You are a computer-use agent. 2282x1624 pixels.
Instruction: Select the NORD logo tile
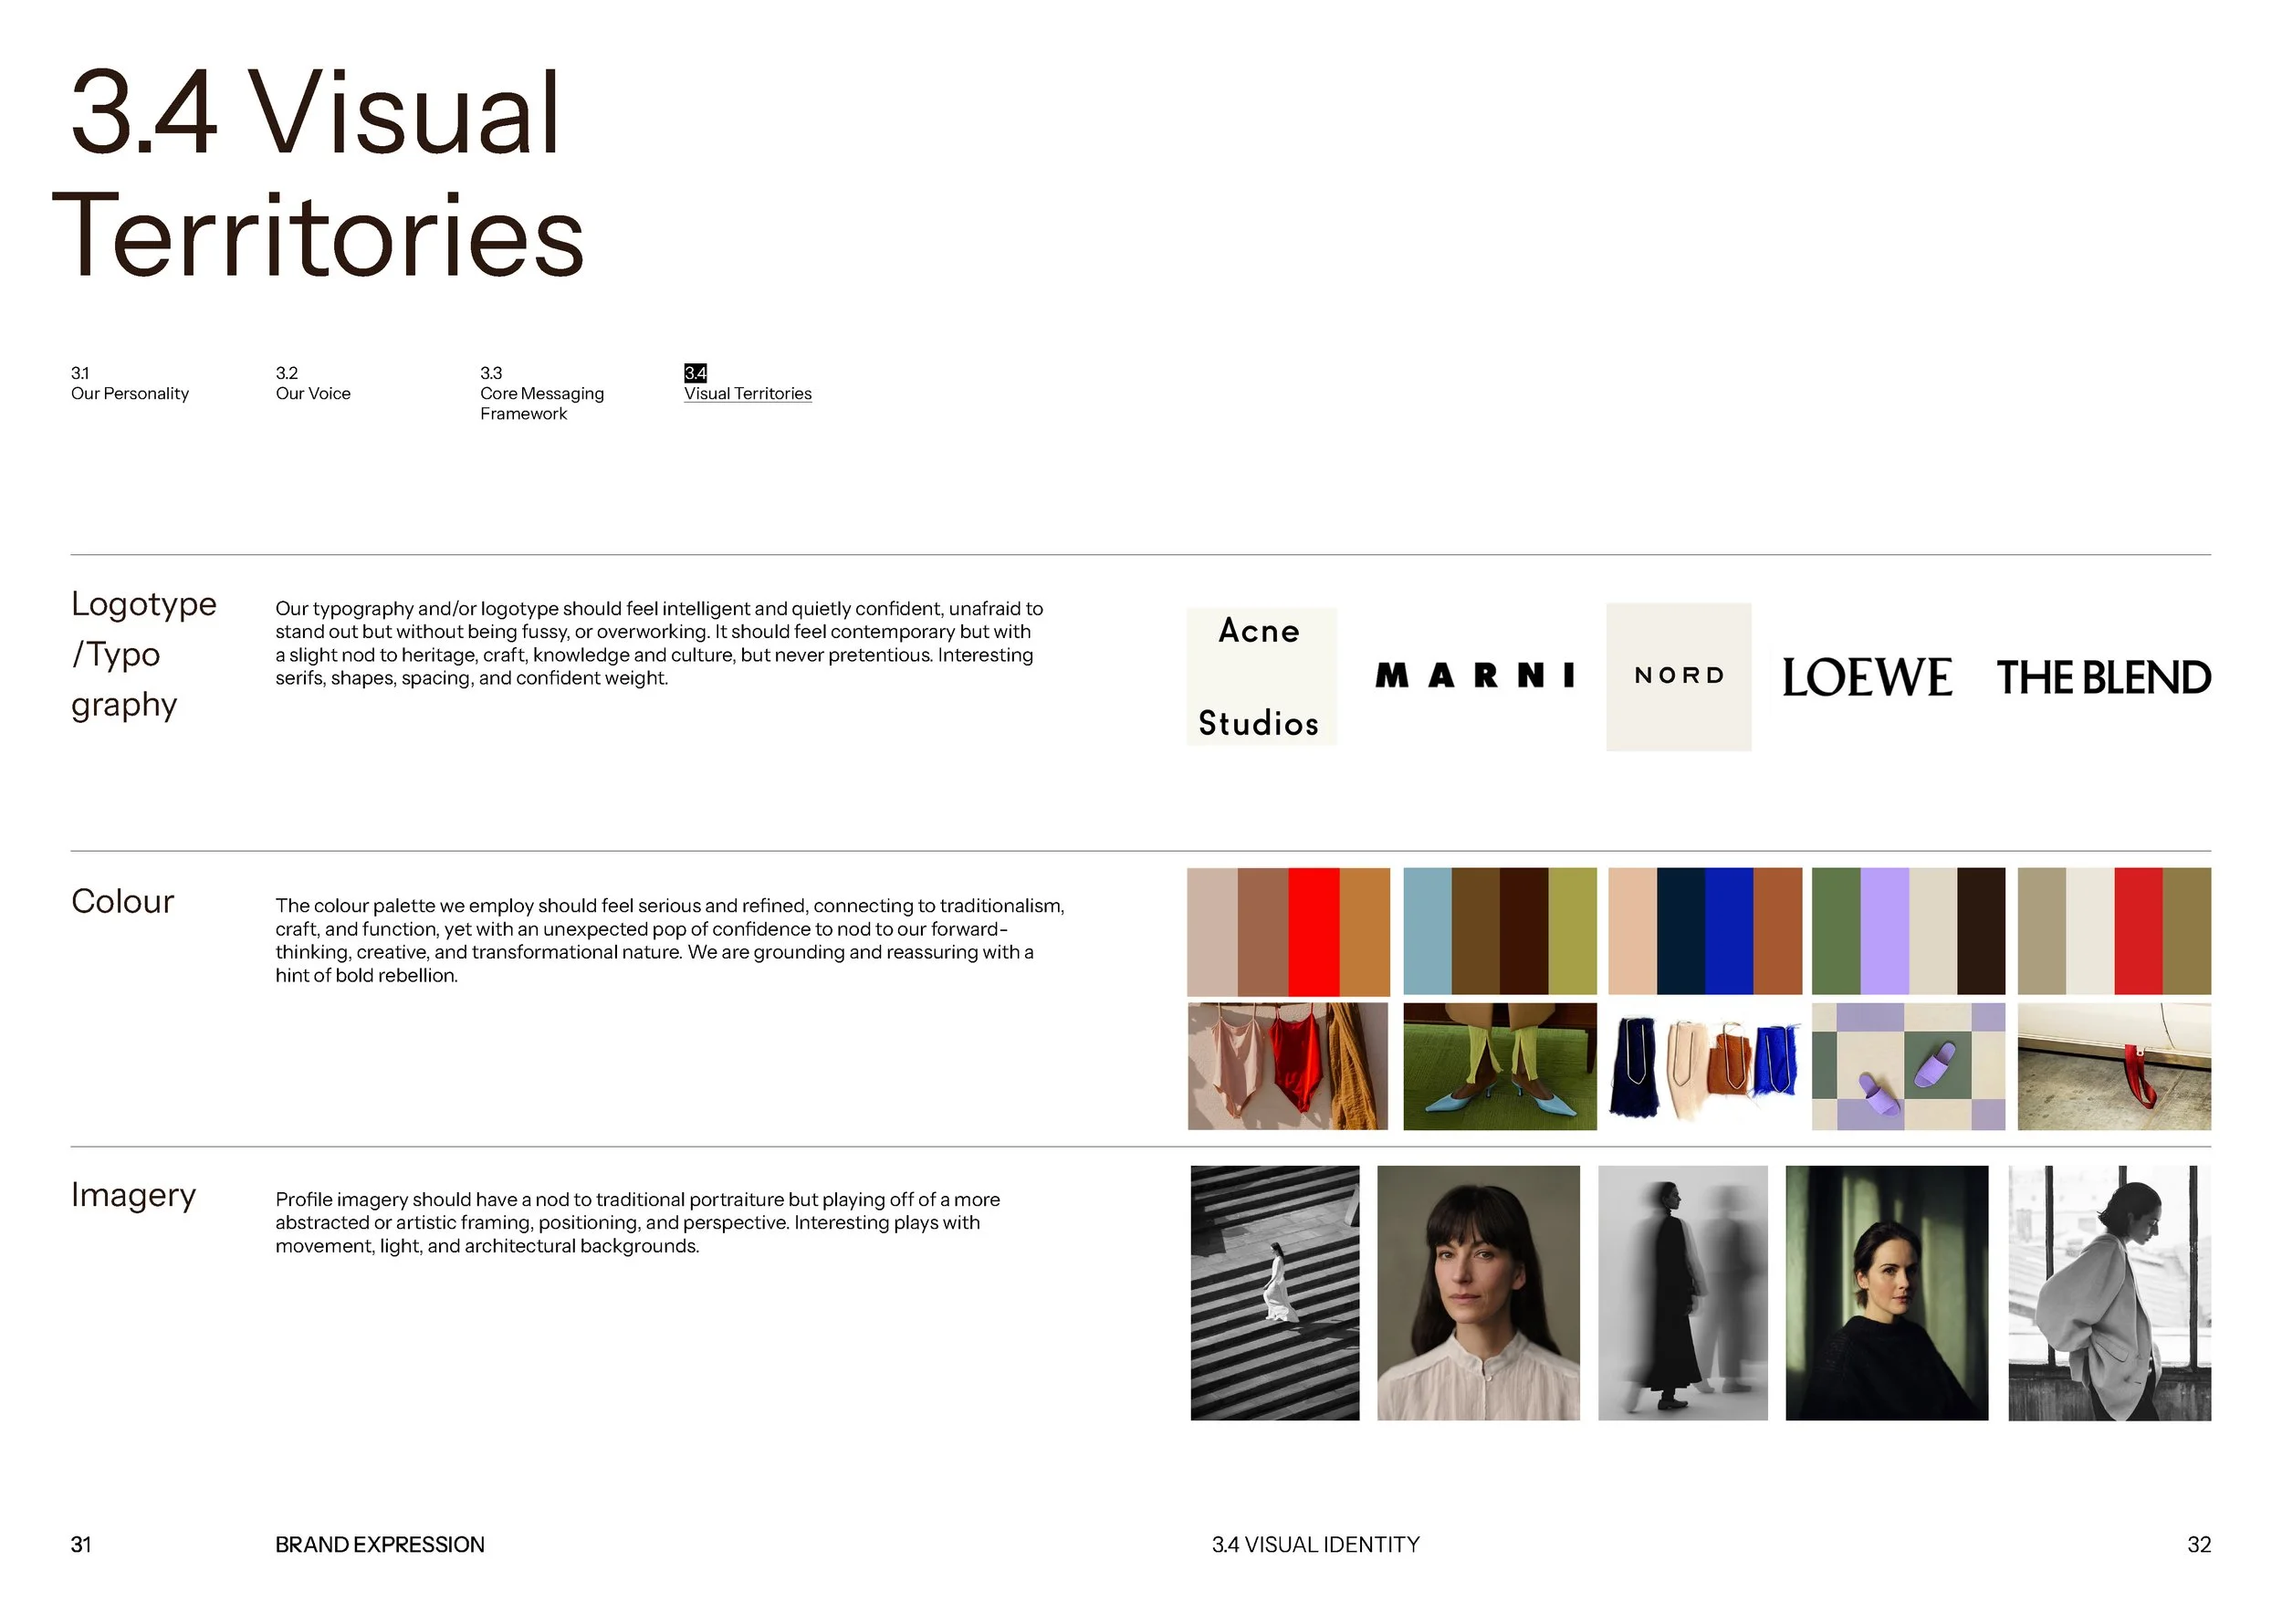pyautogui.click(x=1678, y=677)
